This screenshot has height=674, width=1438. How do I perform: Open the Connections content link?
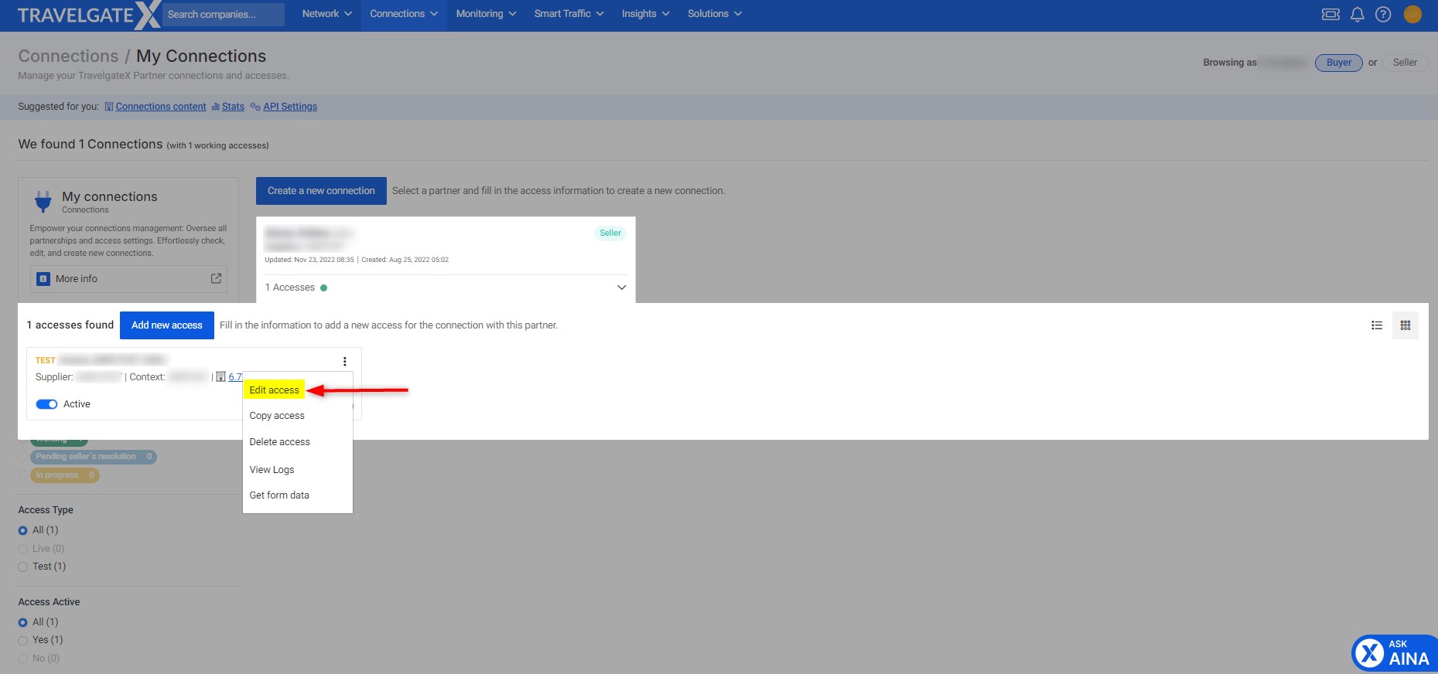point(161,107)
